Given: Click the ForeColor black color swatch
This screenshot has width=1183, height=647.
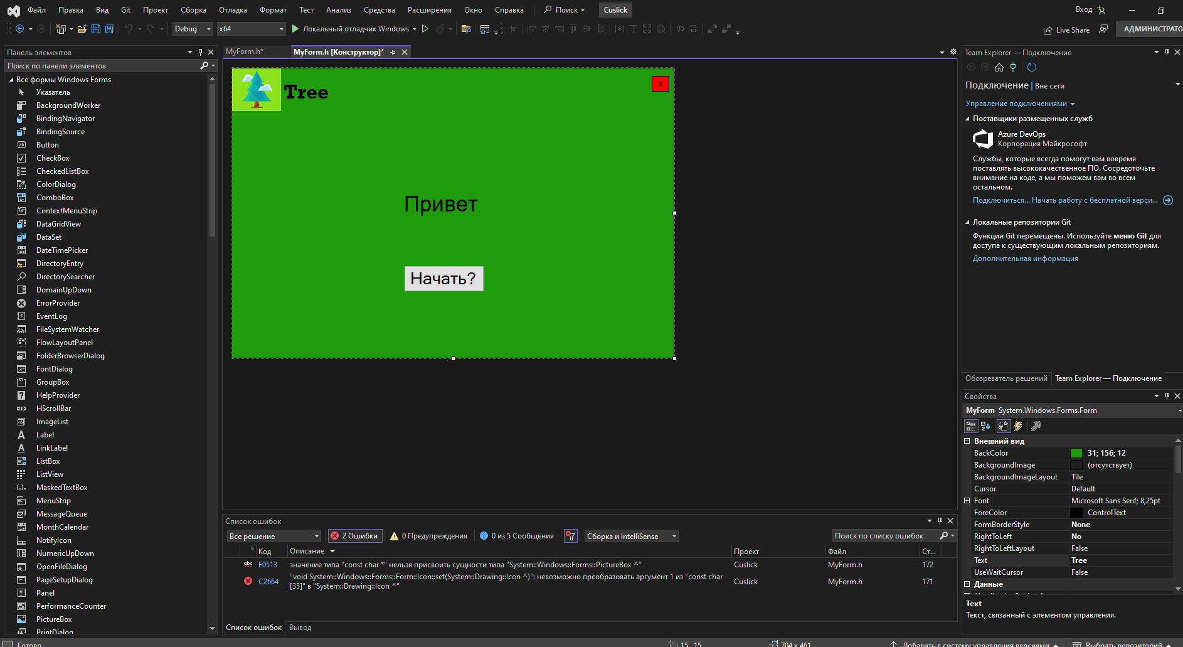Looking at the screenshot, I should (x=1076, y=513).
